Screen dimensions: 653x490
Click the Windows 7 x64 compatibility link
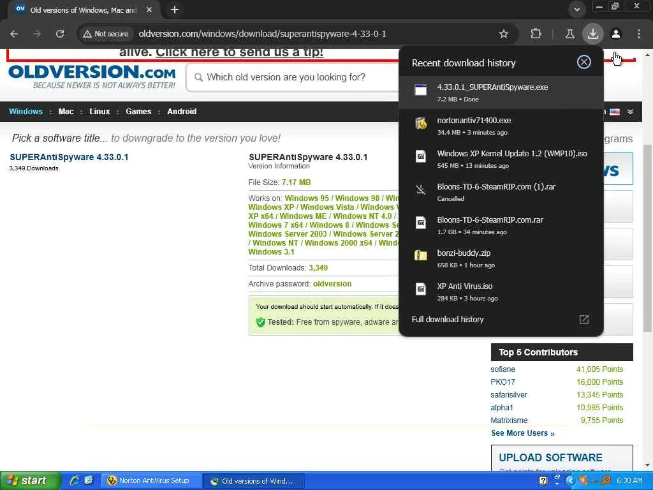click(275, 225)
